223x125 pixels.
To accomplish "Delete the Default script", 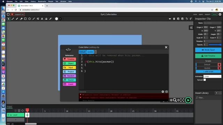I will 220,65.
